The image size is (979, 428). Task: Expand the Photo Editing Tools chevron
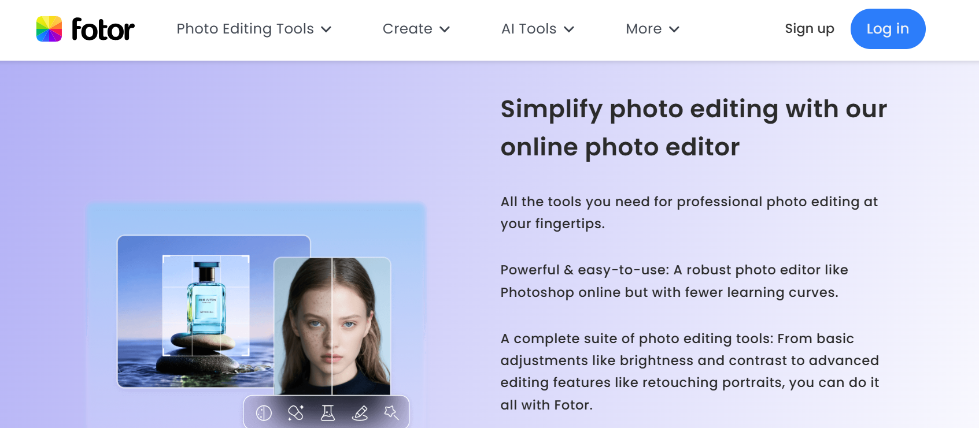[326, 29]
